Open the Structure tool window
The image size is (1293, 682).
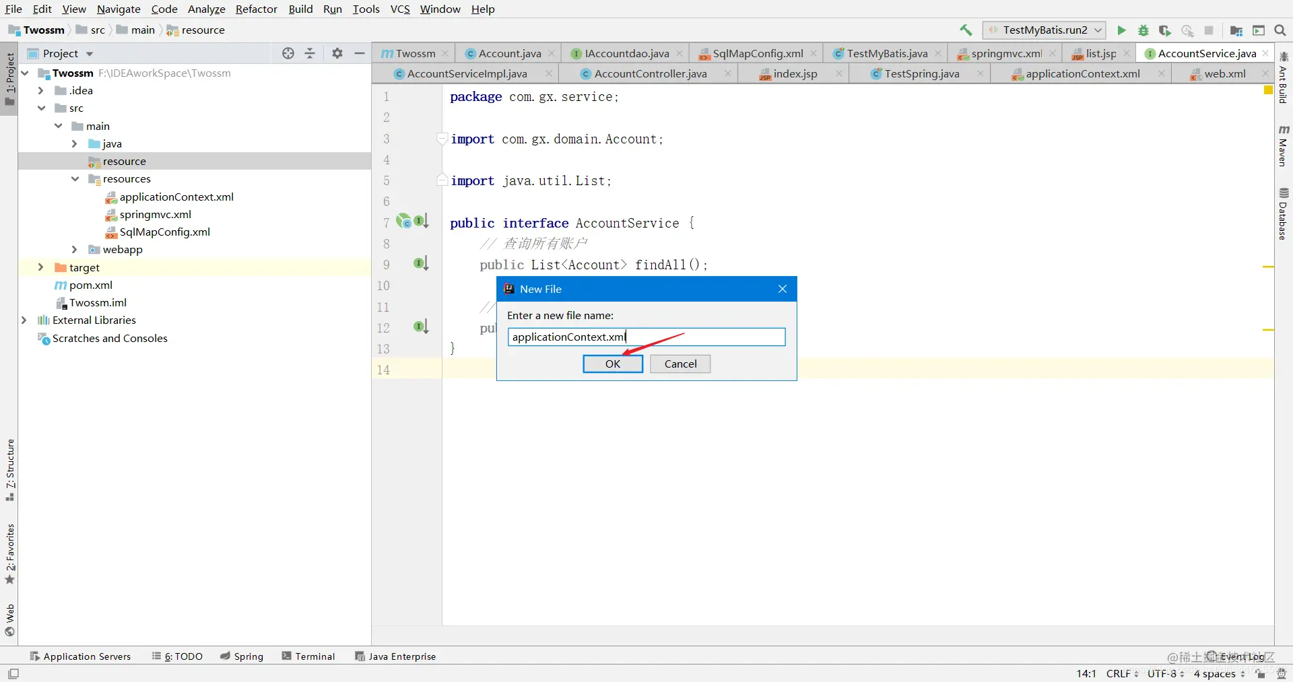[x=9, y=471]
